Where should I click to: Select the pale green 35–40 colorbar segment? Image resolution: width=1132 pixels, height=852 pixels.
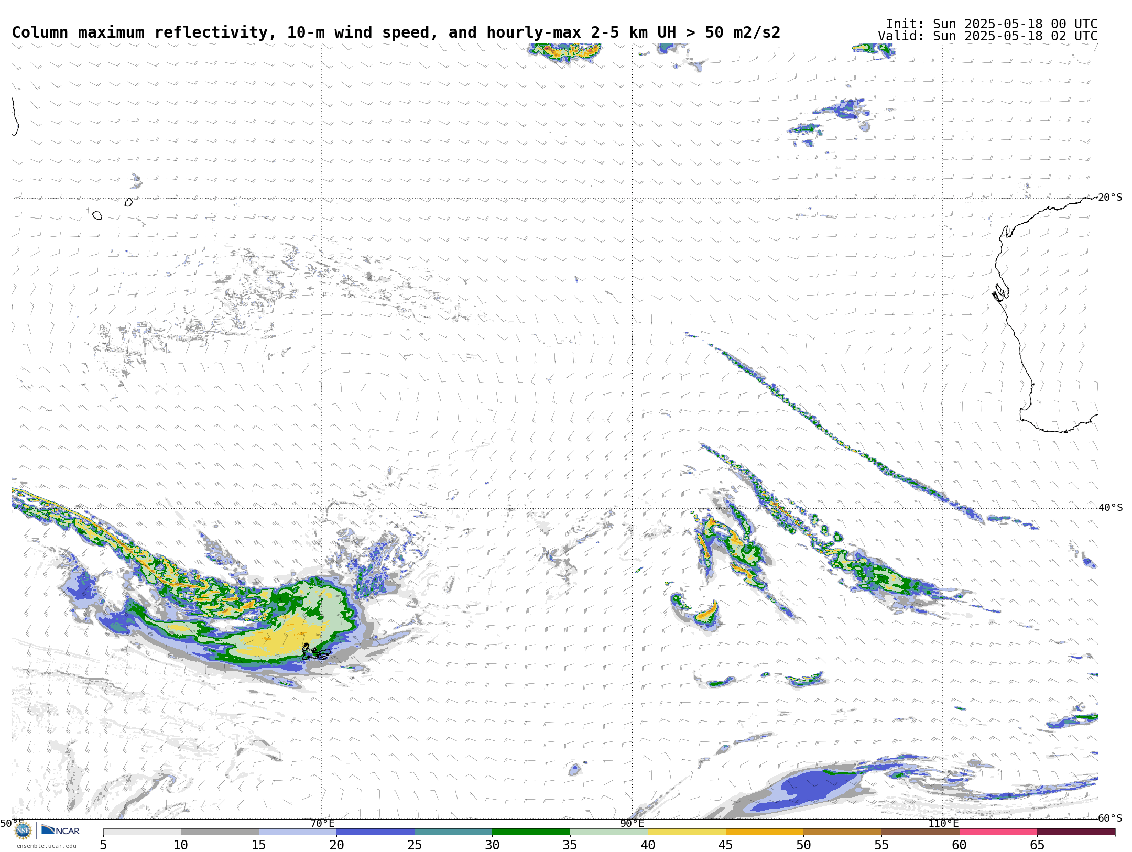click(609, 832)
